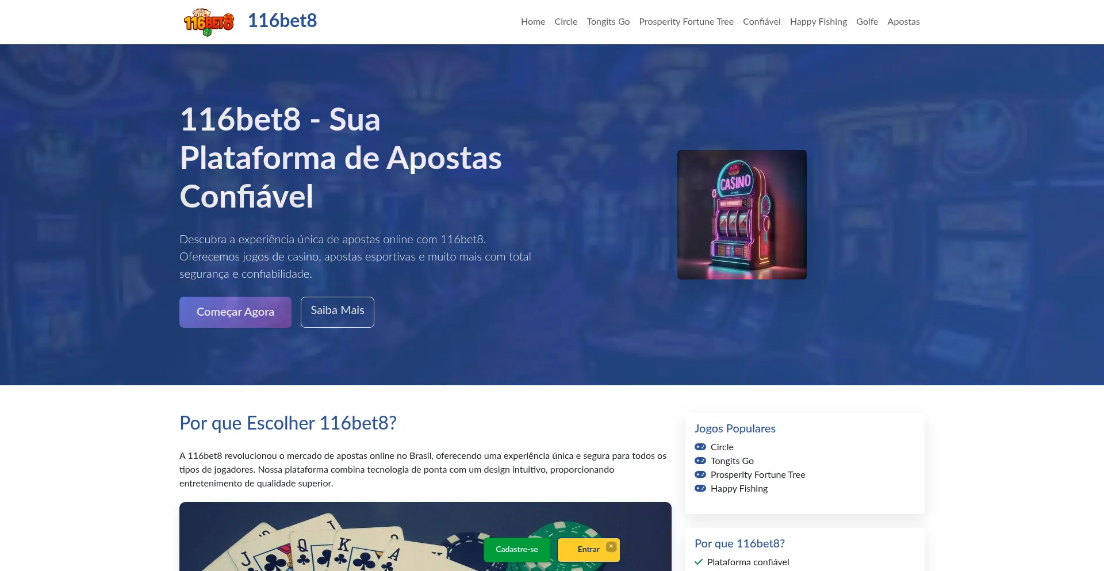Open Happy Fishing in the top menu
This screenshot has width=1104, height=571.
click(818, 22)
